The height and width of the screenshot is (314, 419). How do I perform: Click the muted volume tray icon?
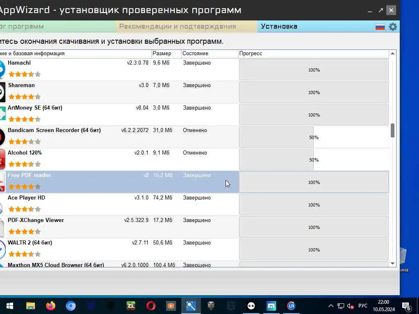point(350,306)
